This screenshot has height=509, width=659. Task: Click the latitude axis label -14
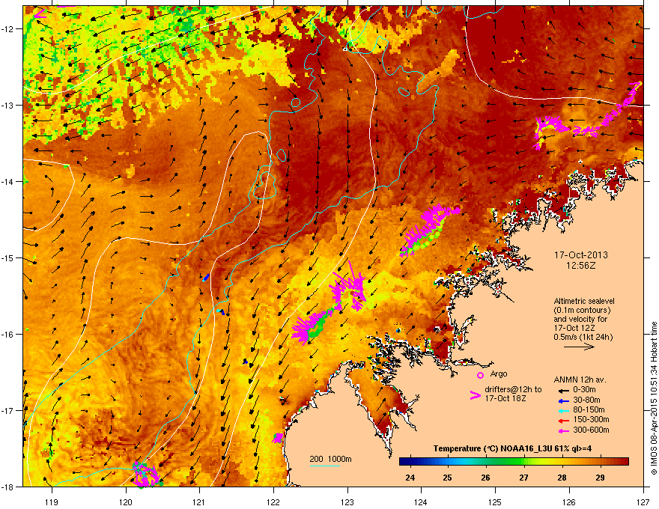coord(9,181)
